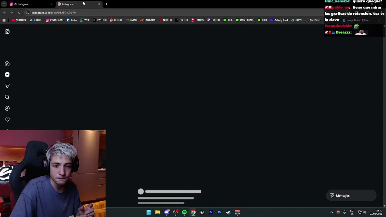Open Photoshop from the taskbar
The height and width of the screenshot is (217, 386).
tap(220, 212)
